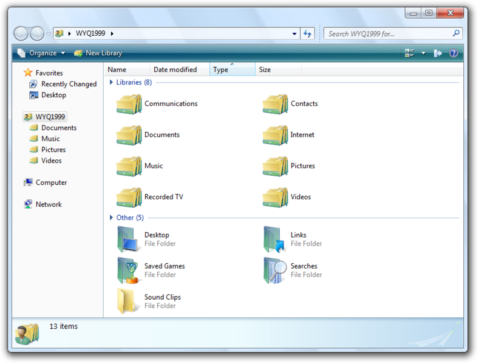Click the Forward navigation arrow
Viewport: 479px width, 364px height.
(x=37, y=33)
